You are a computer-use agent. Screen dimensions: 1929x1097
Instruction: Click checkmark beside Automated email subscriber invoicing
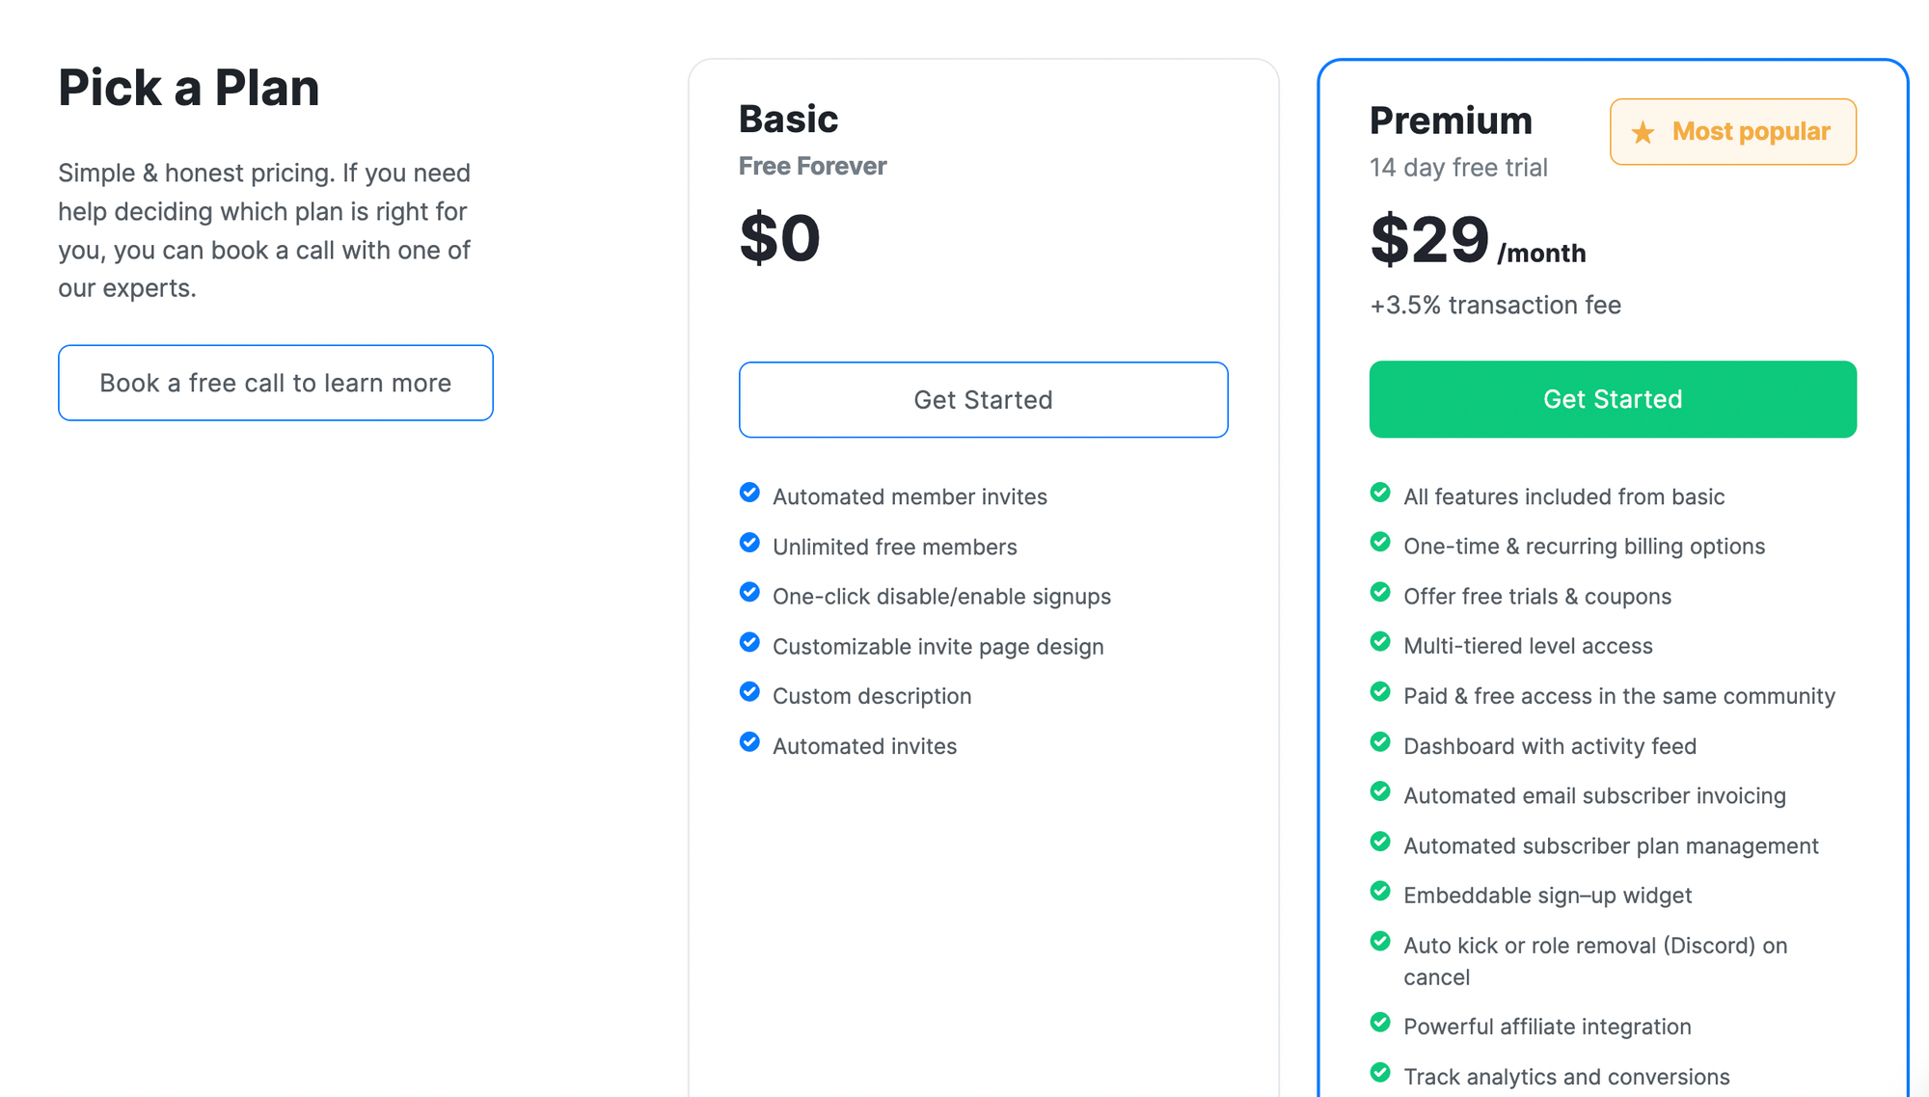click(x=1380, y=792)
